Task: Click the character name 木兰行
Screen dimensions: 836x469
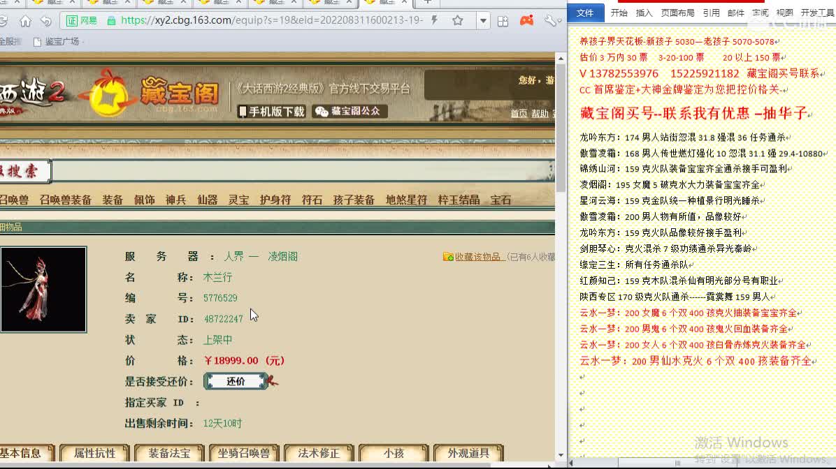Action: [x=217, y=277]
